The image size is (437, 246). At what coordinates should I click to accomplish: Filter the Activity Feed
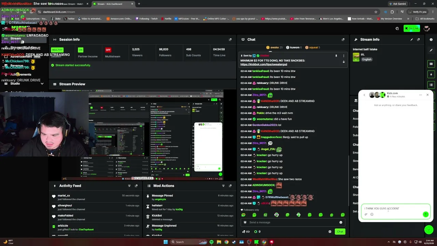click(x=129, y=186)
